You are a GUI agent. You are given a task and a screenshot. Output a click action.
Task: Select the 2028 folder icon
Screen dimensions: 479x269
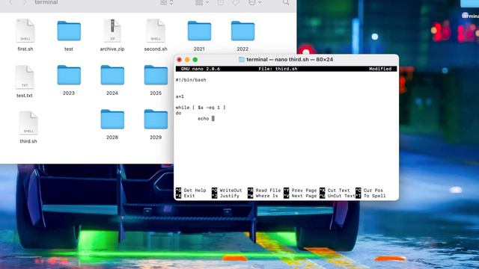coord(112,119)
